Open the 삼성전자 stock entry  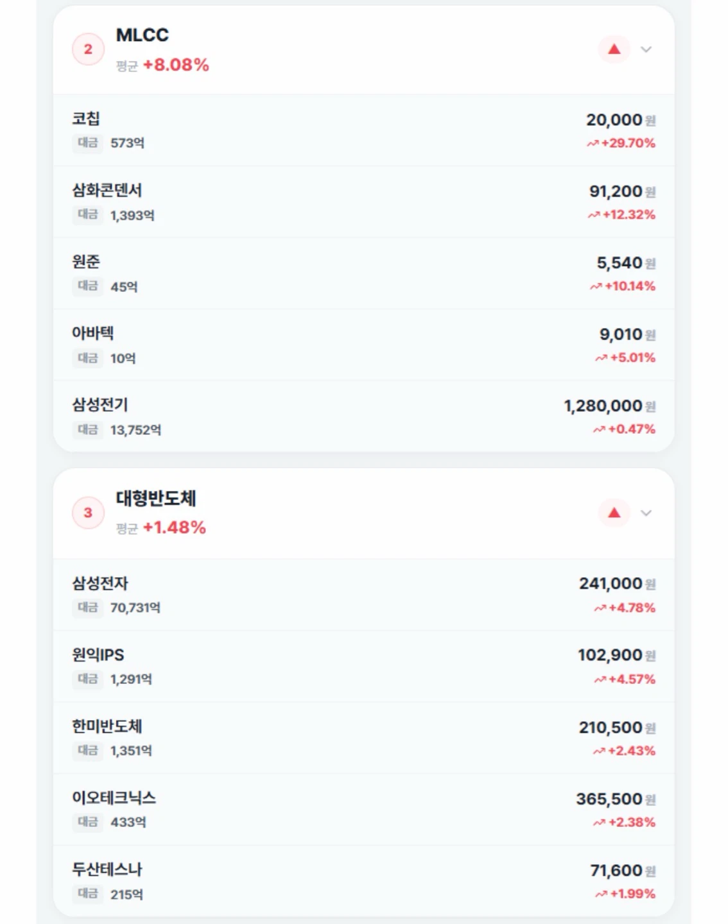[363, 595]
